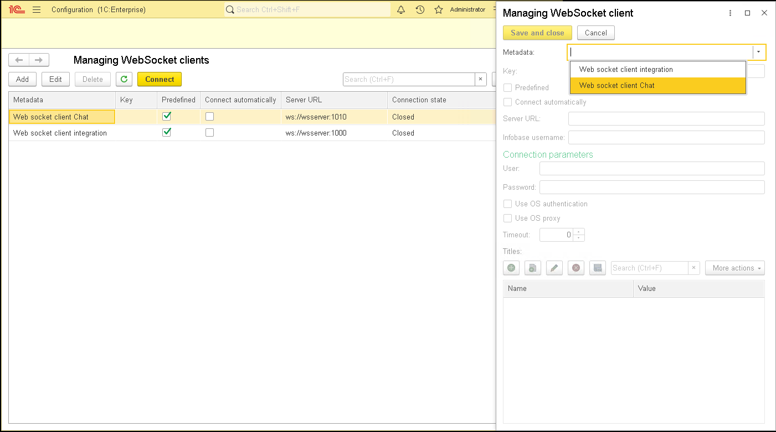Screen dimensions: 776x432
Task: Toggle Connect automatically for Web socket client integration
Action: coord(209,133)
